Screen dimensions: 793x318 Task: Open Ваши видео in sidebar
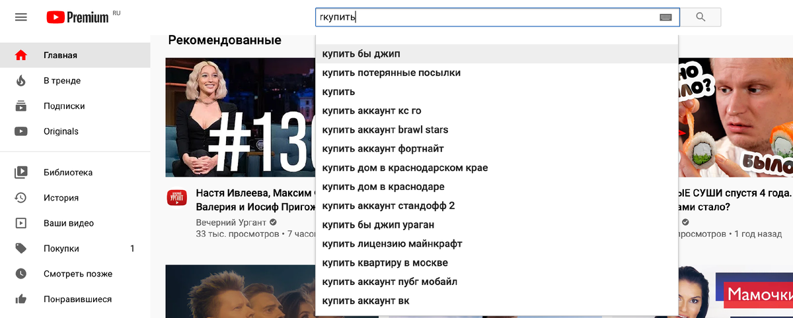pyautogui.click(x=75, y=223)
